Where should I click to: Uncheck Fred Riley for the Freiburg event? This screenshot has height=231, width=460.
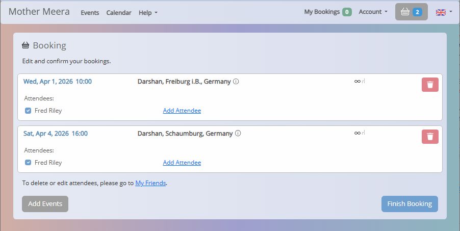pyautogui.click(x=28, y=111)
